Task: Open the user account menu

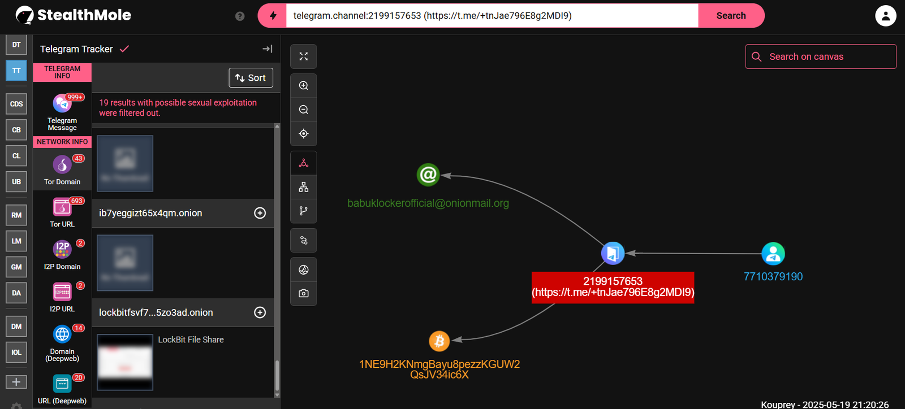Action: click(x=886, y=16)
